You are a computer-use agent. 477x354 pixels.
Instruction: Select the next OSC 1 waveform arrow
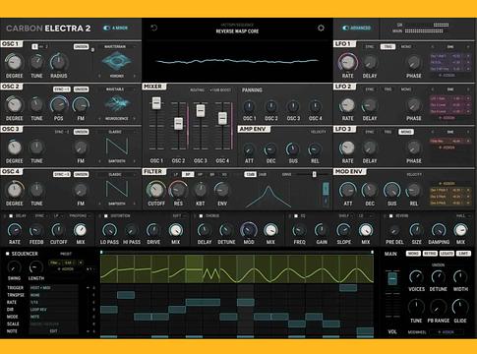tap(134, 76)
